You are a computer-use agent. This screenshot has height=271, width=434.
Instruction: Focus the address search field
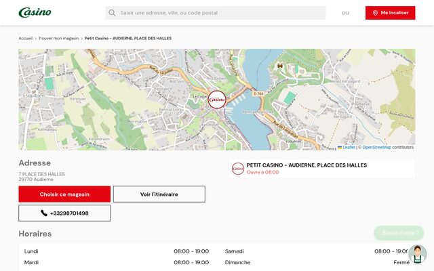(x=216, y=13)
